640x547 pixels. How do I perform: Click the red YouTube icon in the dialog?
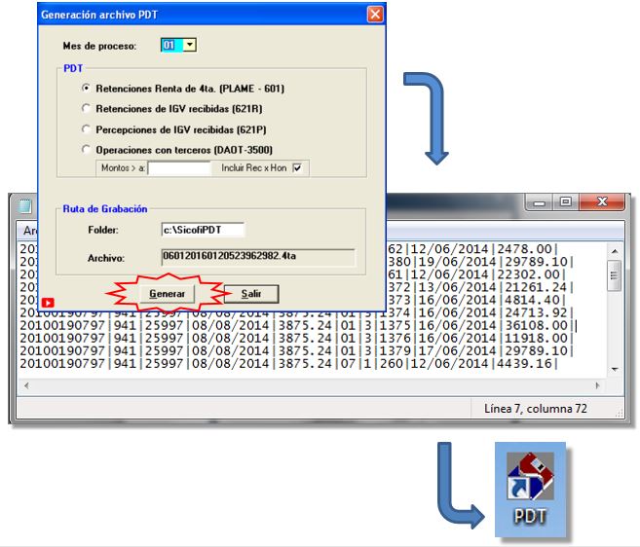click(48, 303)
